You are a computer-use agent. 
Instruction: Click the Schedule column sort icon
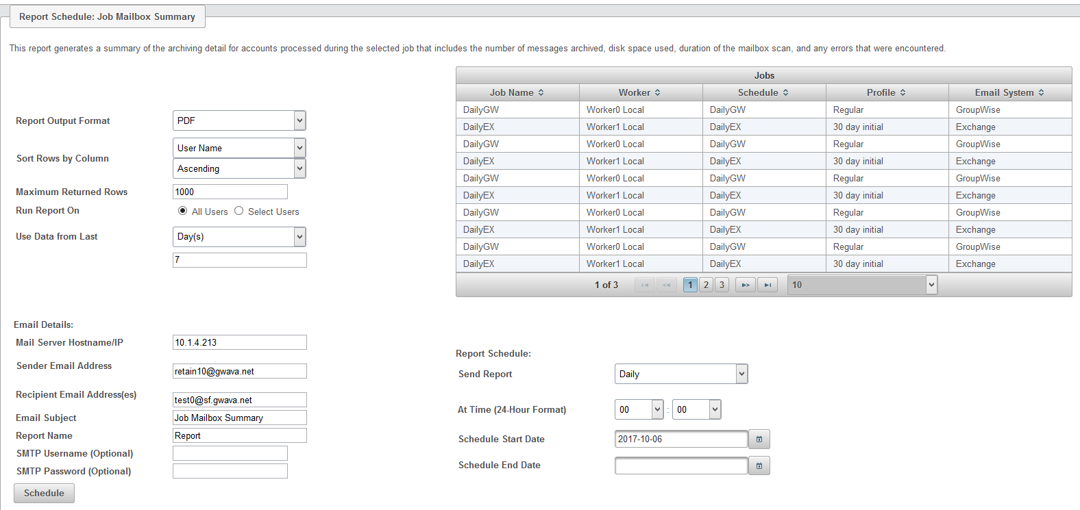[x=785, y=92]
